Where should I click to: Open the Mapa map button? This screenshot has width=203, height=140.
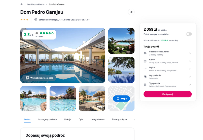[x=121, y=98]
